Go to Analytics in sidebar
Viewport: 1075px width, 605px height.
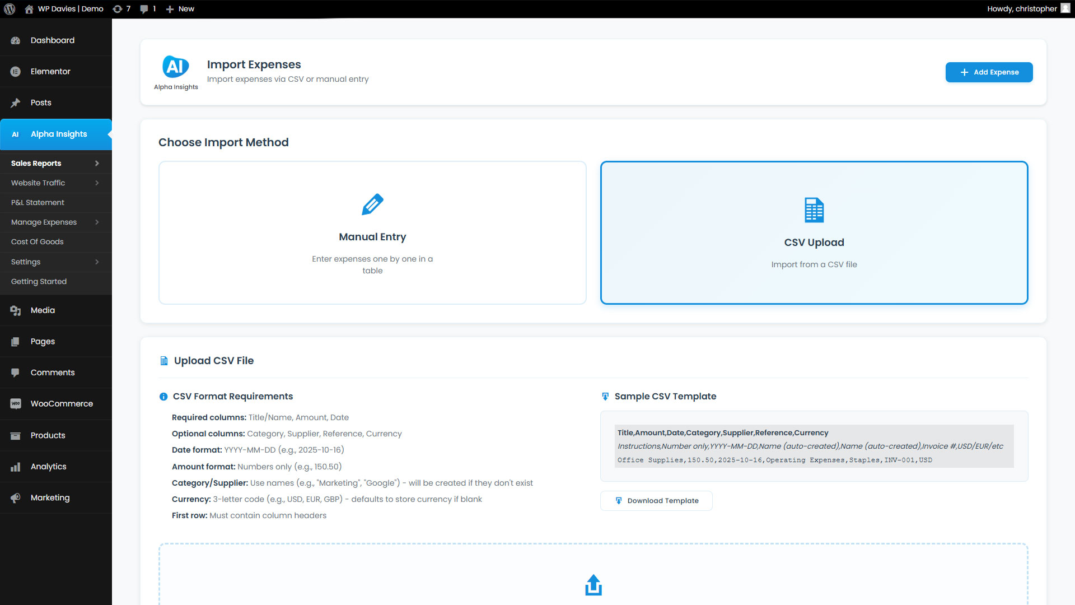[48, 467]
